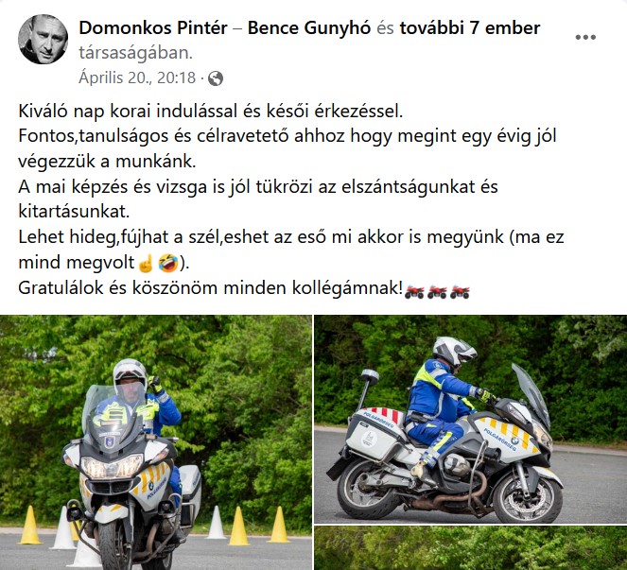Click the laughing emoji in post text
Image resolution: width=627 pixels, height=570 pixels.
(x=168, y=263)
